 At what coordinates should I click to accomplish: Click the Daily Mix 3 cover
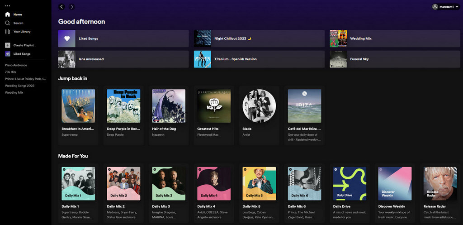[169, 184]
